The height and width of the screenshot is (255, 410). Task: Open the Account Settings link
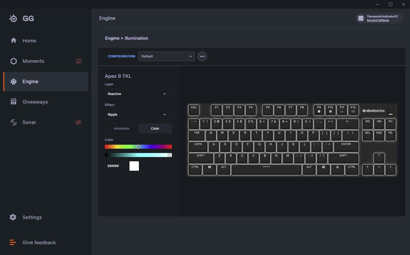(378, 20)
